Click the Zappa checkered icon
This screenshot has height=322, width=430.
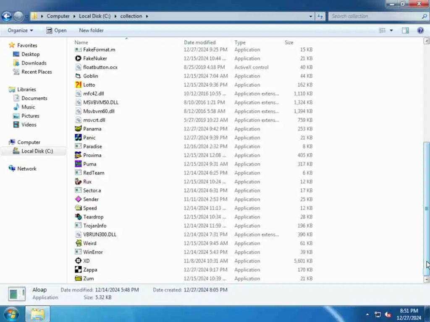[x=78, y=270]
